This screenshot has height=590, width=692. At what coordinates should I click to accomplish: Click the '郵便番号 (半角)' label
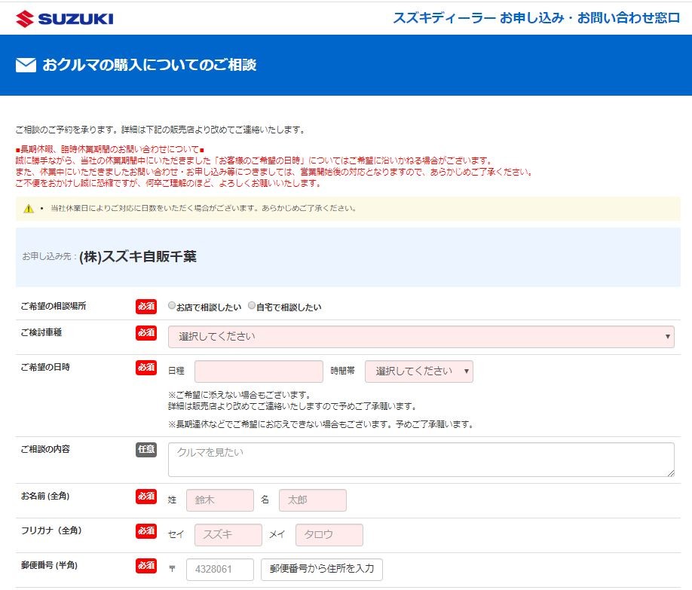coord(49,565)
